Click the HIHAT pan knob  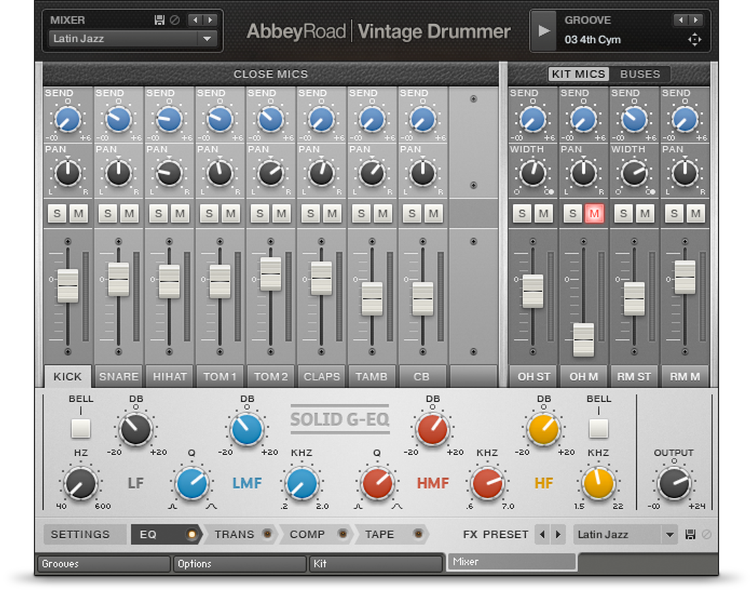tap(169, 174)
